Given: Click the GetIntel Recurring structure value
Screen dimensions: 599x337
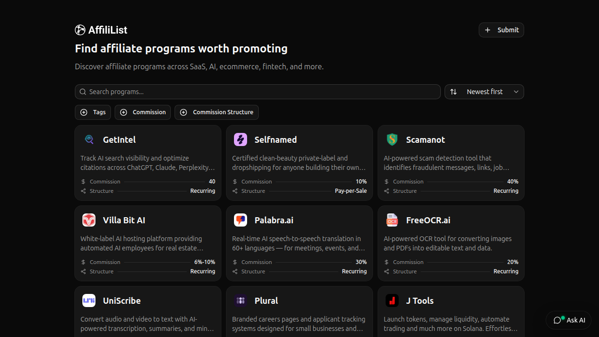Looking at the screenshot, I should click(x=203, y=191).
